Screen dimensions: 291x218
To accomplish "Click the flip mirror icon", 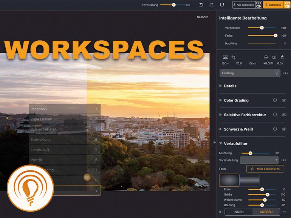I will 274,57.
